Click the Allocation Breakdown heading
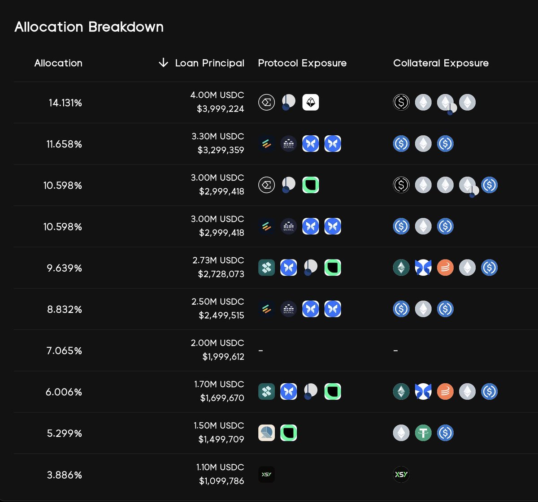538x502 pixels. (x=89, y=27)
